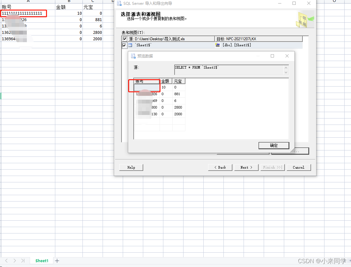Select spreadsheet cell with value 2800
Viewport: 351px width, 267px height.
93,33
